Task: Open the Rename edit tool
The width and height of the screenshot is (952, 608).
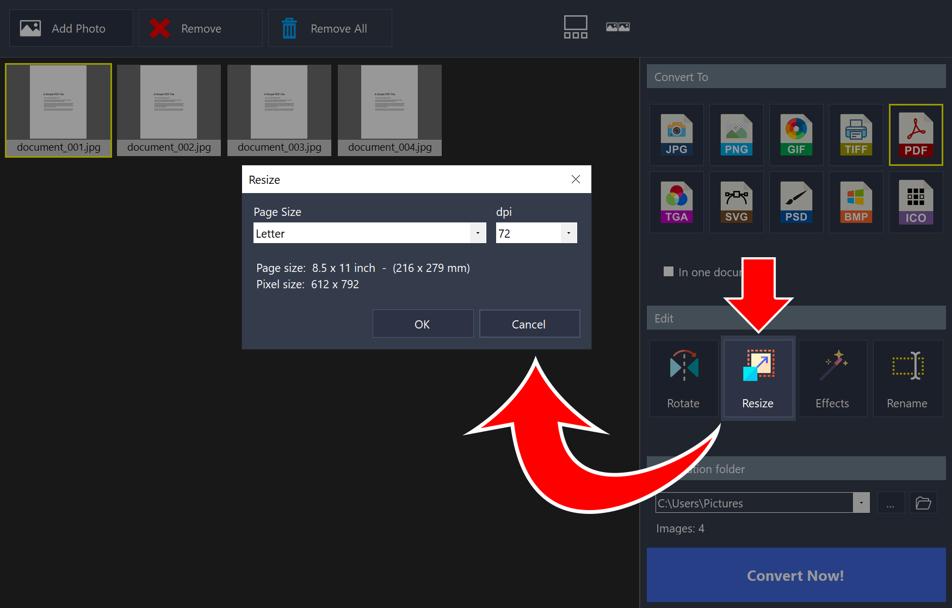Action: pyautogui.click(x=907, y=379)
